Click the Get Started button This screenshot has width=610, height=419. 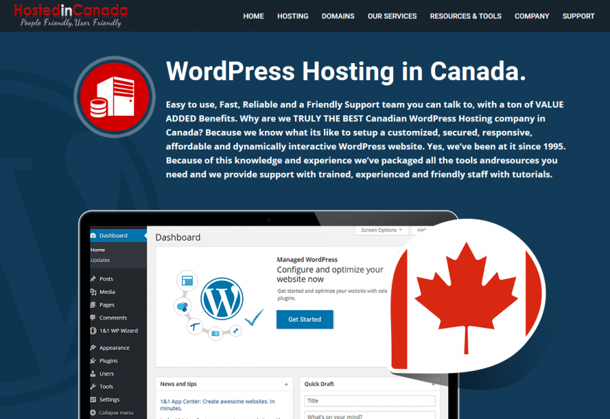[x=304, y=319]
